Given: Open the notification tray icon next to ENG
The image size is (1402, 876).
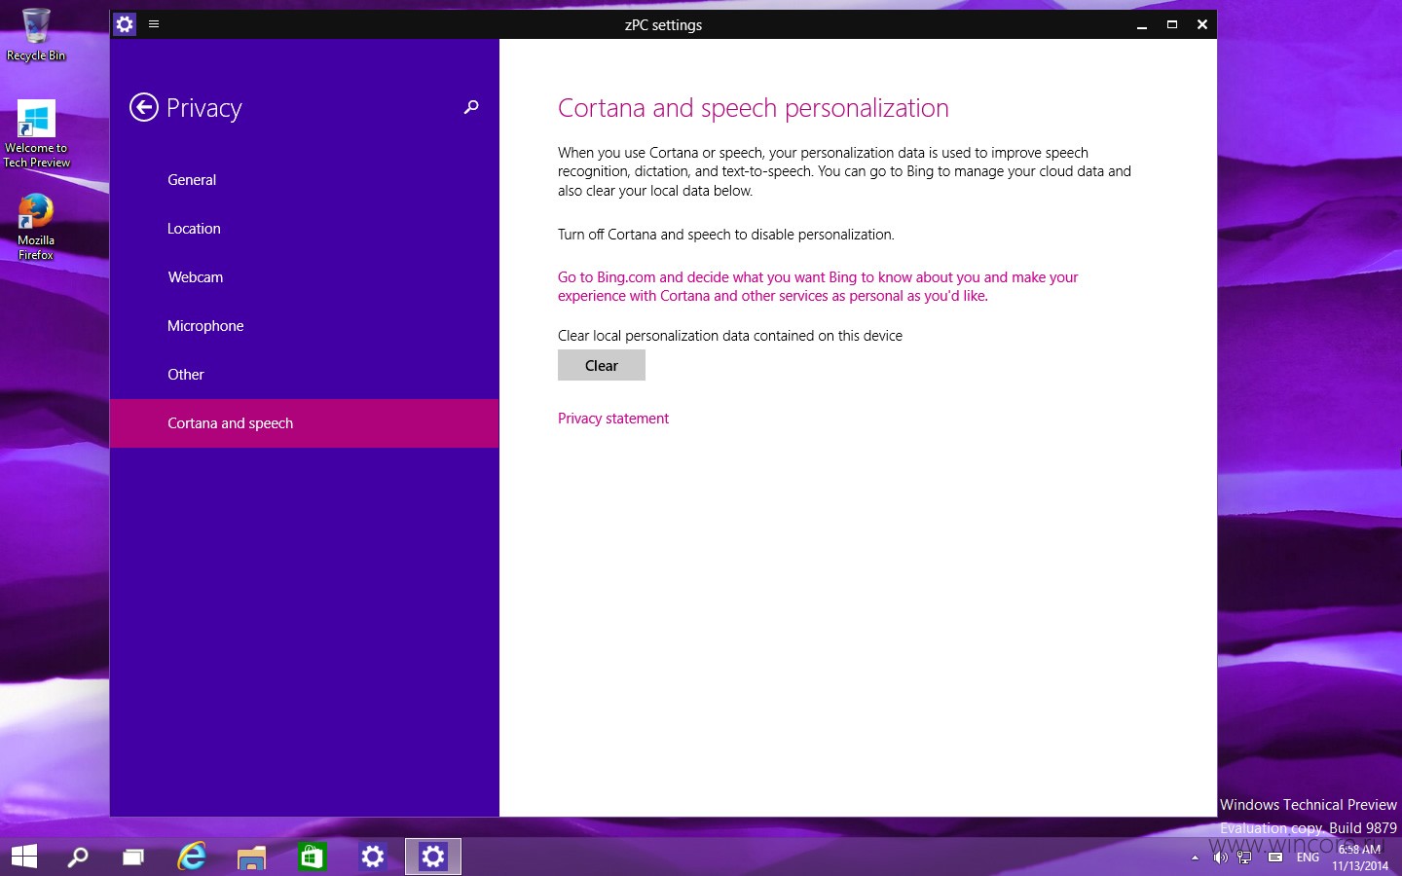Looking at the screenshot, I should 1275,858.
